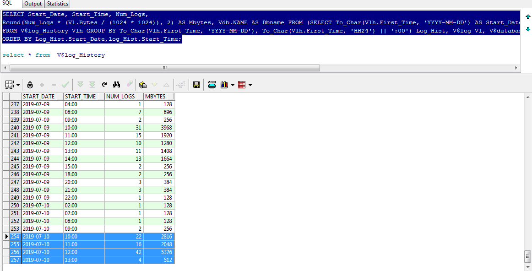Click the refresh results arrow icon
This screenshot has height=271, width=532.
(x=104, y=85)
